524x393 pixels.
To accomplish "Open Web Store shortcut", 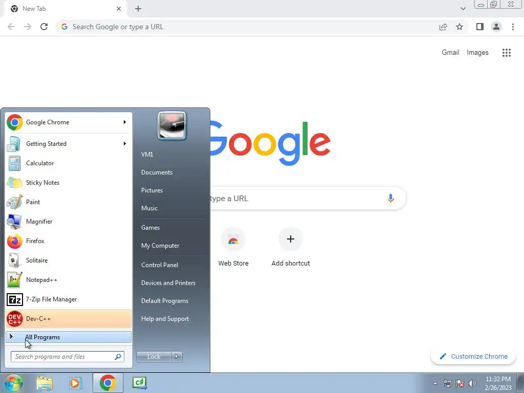I will point(233,247).
